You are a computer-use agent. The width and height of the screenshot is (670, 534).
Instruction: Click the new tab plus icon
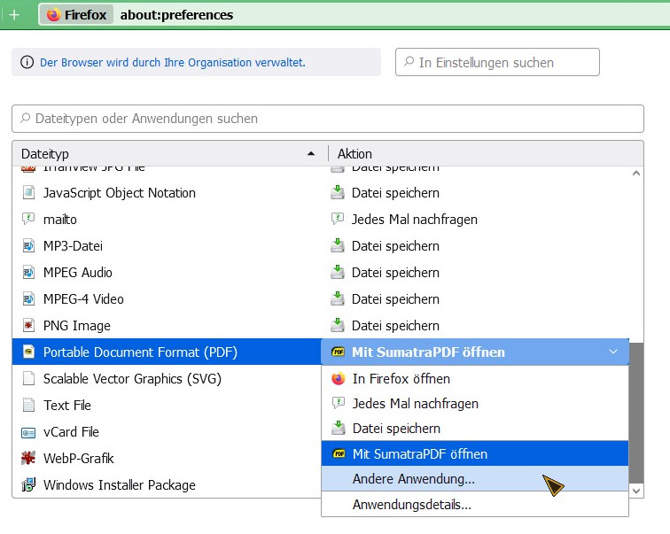point(14,15)
